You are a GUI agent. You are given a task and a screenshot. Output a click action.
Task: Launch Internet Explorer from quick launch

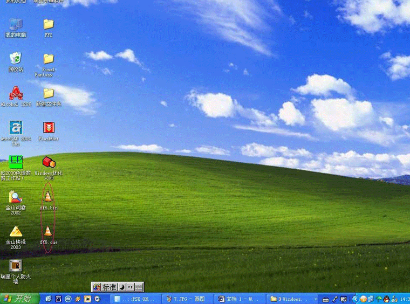coord(49,299)
